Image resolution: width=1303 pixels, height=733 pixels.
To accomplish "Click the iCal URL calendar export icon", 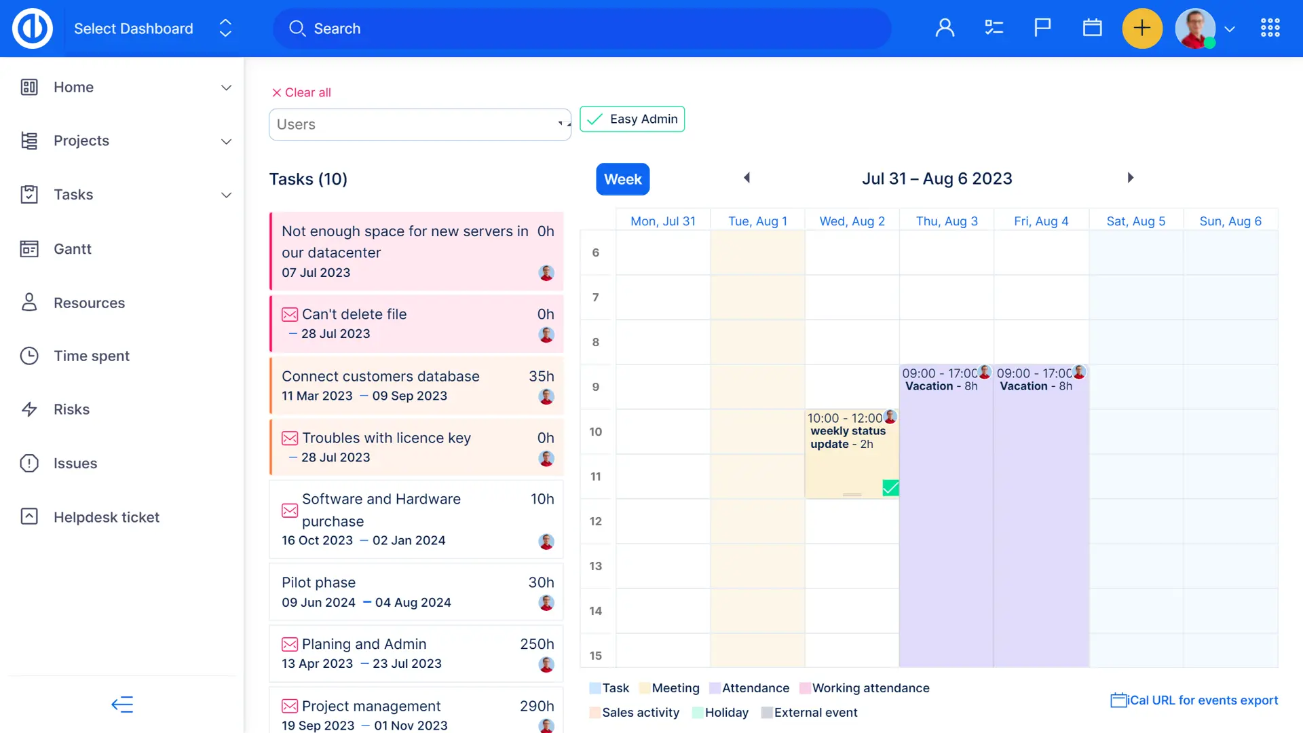I will tap(1118, 700).
